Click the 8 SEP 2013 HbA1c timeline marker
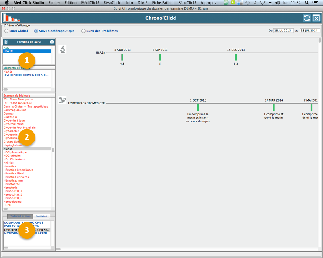 coord(160,57)
